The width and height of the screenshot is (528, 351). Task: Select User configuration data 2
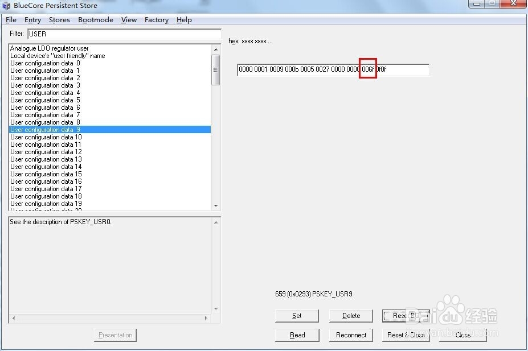[110, 78]
